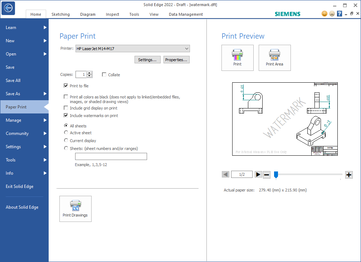Viewport: 361px width, 262px height.
Task: Toggle the Collate checkbox
Action: (x=104, y=74)
